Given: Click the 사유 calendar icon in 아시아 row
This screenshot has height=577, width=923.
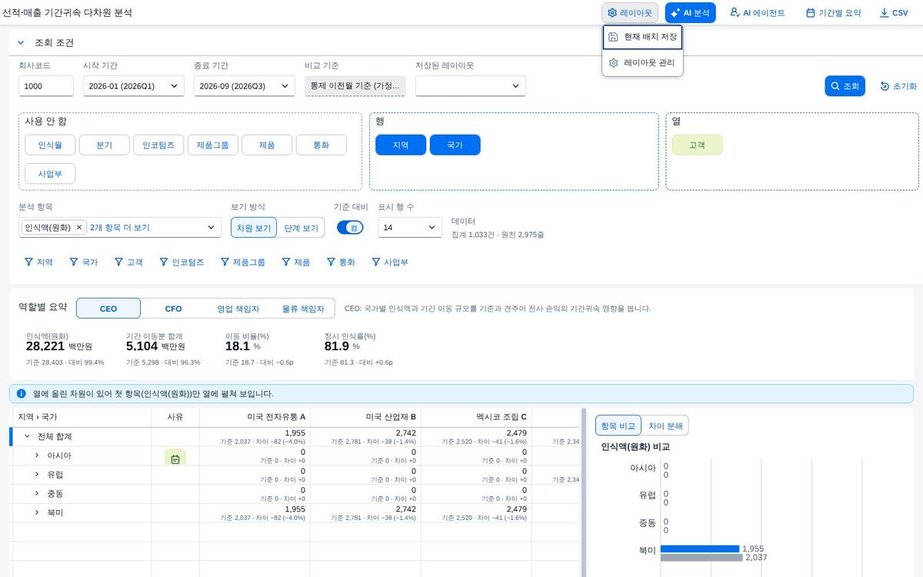Looking at the screenshot, I should (x=175, y=459).
